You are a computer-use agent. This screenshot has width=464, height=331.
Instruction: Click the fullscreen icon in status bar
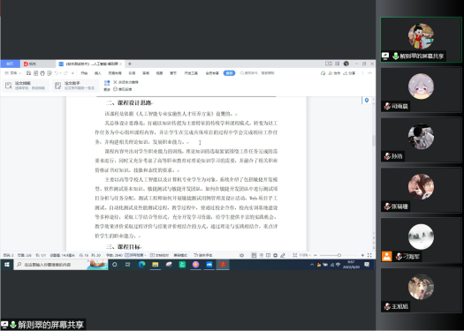[x=369, y=255]
